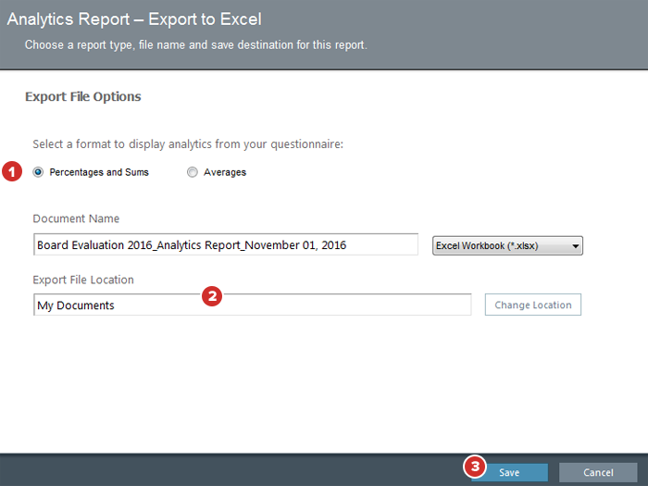Click the Percentages and Sums label text
This screenshot has width=648, height=486.
99,172
